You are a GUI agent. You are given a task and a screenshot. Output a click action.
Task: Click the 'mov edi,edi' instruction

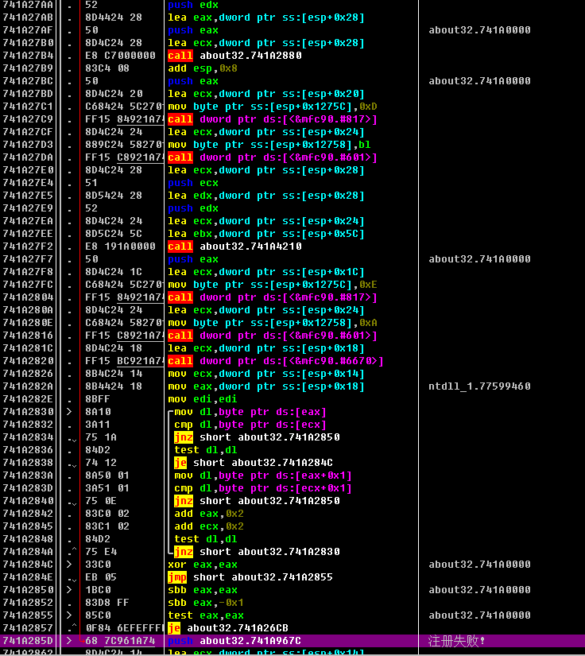click(x=203, y=399)
